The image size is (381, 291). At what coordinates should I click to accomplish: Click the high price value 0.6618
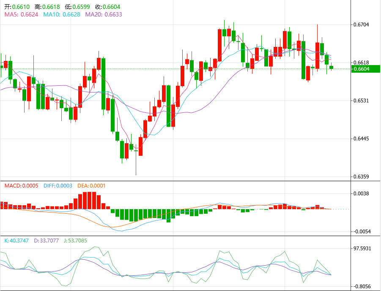(51, 7)
